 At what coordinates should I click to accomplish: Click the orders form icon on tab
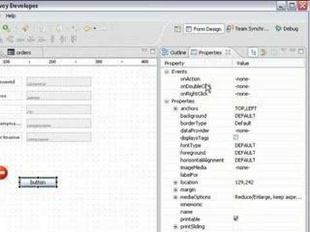point(11,52)
